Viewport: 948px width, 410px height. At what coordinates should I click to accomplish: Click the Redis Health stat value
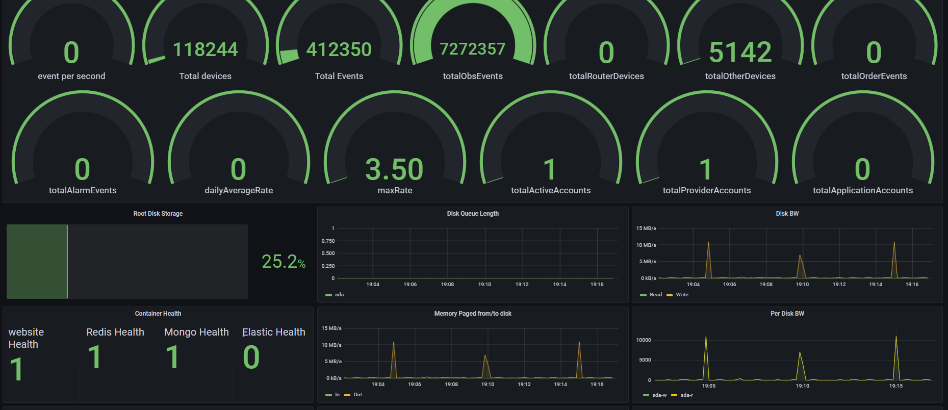pyautogui.click(x=95, y=357)
